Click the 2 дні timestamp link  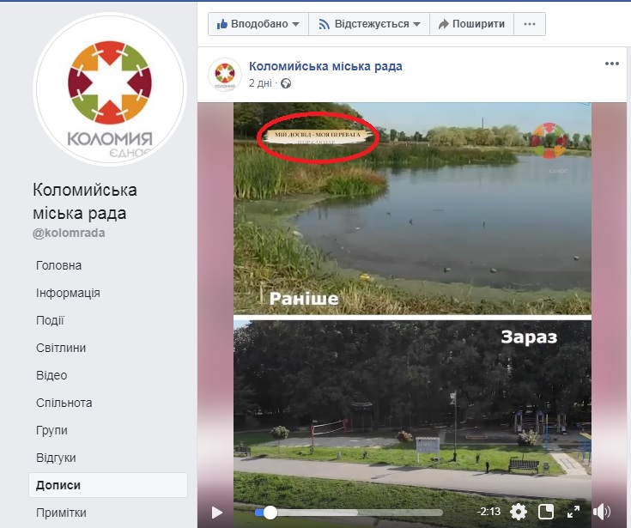coord(262,83)
